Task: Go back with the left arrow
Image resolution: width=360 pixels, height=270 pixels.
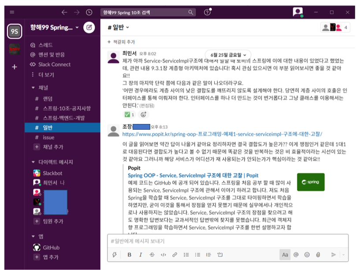Action: pyautogui.click(x=64, y=12)
